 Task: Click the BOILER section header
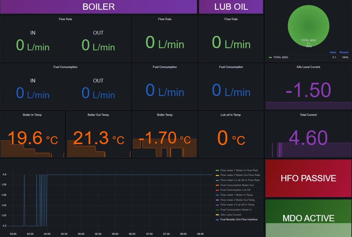coord(98,7)
